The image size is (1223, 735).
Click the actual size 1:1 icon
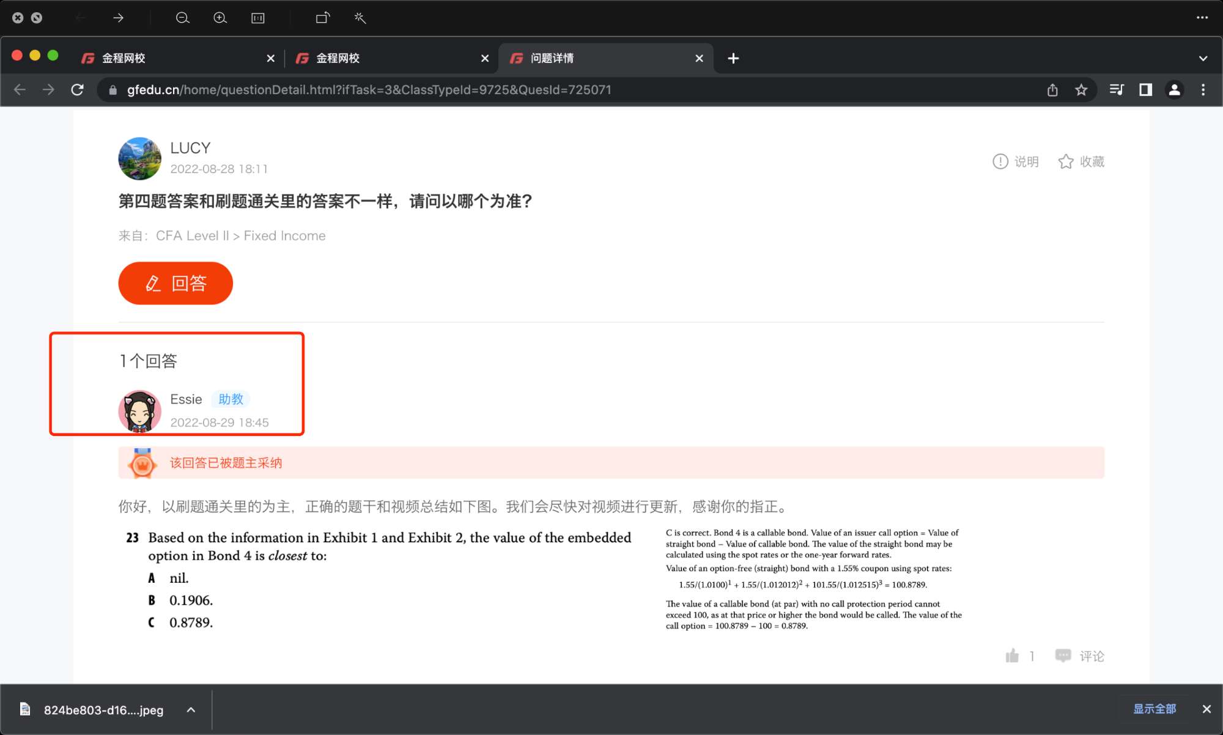258,18
